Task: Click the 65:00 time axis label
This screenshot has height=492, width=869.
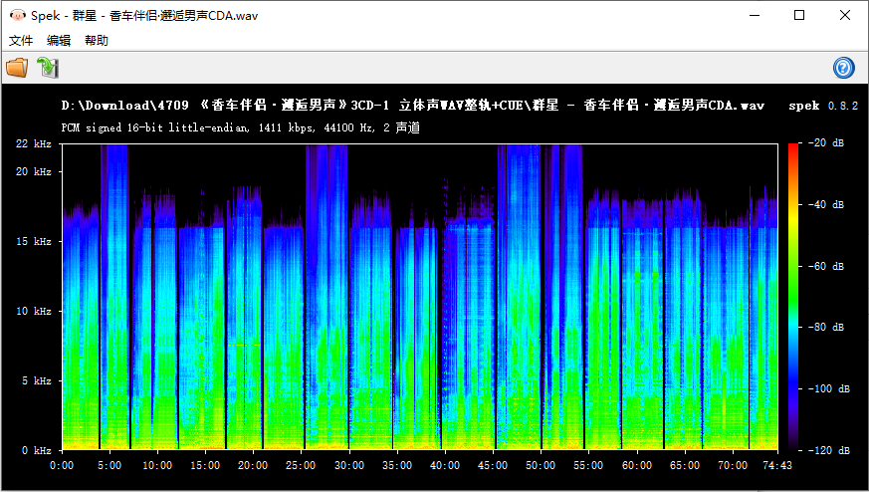Action: 685,465
